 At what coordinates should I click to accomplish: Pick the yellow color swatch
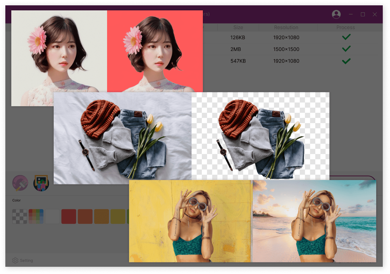coord(118,216)
